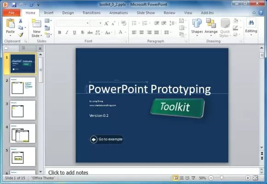Image resolution: width=267 pixels, height=184 pixels.
Task: Justify the paragraph text
Action: 157,32
